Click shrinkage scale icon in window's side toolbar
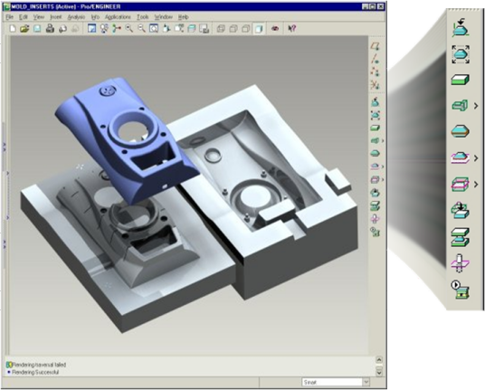485x390 pixels. [375, 115]
